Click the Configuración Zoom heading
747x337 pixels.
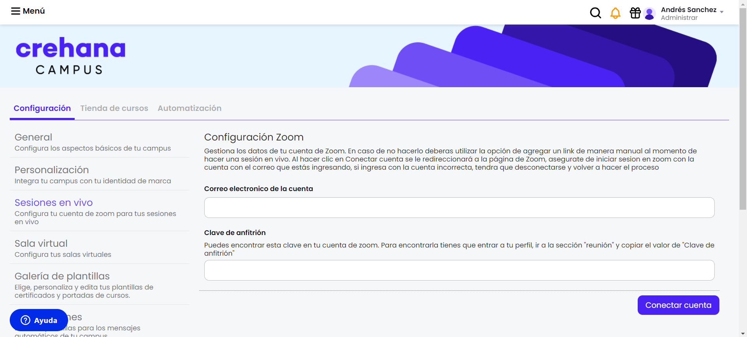(254, 137)
